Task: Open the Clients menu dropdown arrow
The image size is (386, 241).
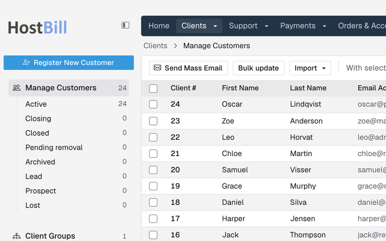Action: click(215, 26)
